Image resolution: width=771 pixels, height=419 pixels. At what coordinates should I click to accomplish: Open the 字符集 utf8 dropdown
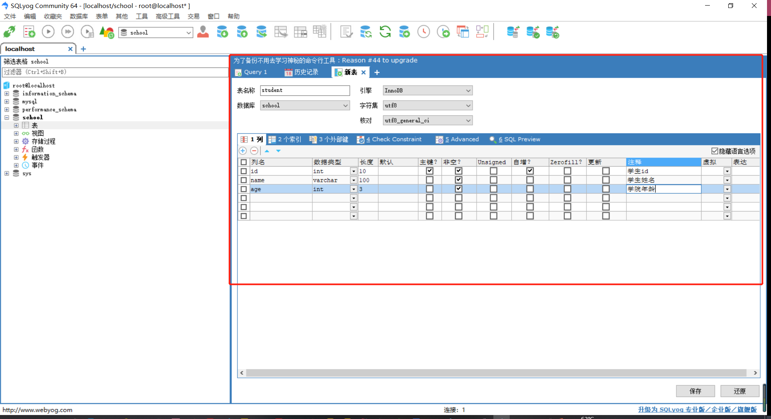(467, 105)
